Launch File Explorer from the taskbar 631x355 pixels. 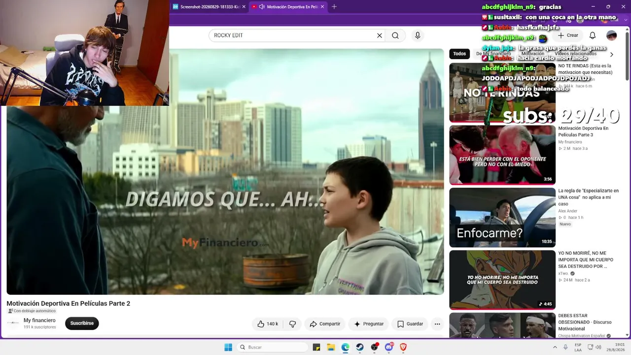331,347
